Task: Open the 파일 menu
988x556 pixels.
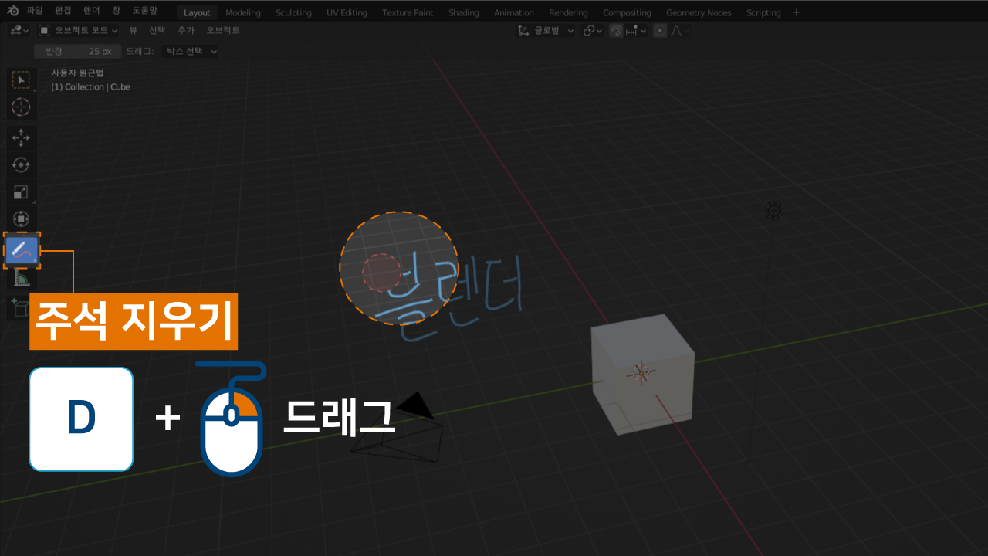Action: pyautogui.click(x=35, y=12)
